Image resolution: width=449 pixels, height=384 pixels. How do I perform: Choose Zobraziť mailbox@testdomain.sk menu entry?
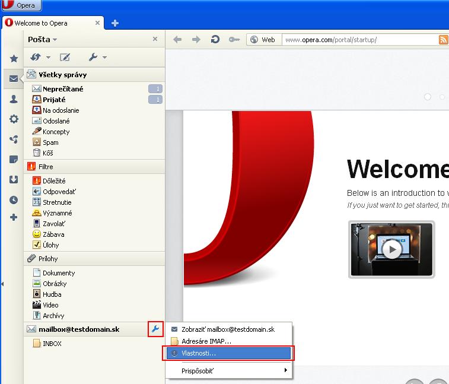click(229, 329)
